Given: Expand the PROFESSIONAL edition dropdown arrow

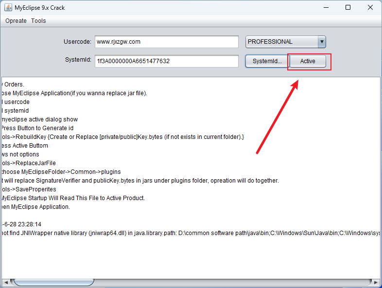Looking at the screenshot, I should pos(322,42).
